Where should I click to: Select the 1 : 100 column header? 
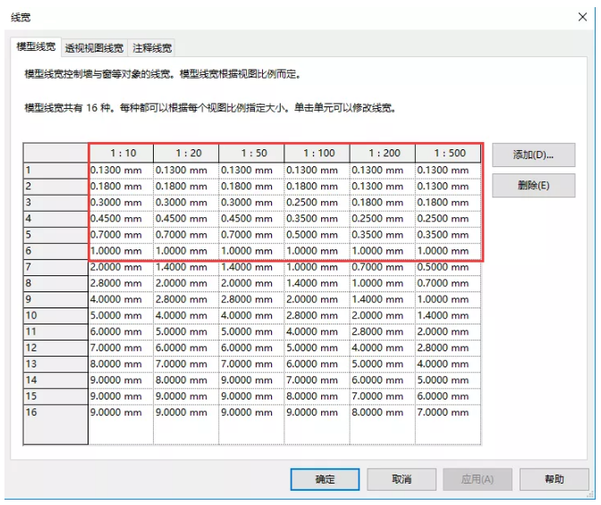click(317, 153)
